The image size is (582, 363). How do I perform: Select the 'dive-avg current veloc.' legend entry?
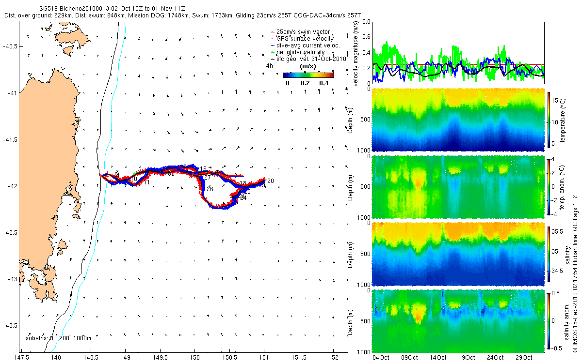click(x=305, y=45)
